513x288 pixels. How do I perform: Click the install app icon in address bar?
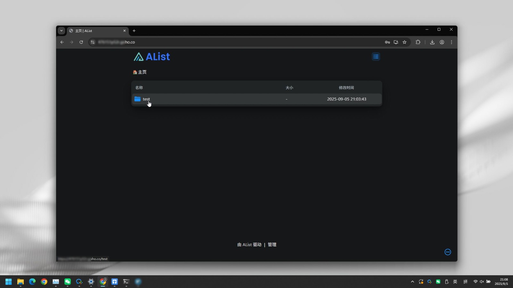point(396,42)
